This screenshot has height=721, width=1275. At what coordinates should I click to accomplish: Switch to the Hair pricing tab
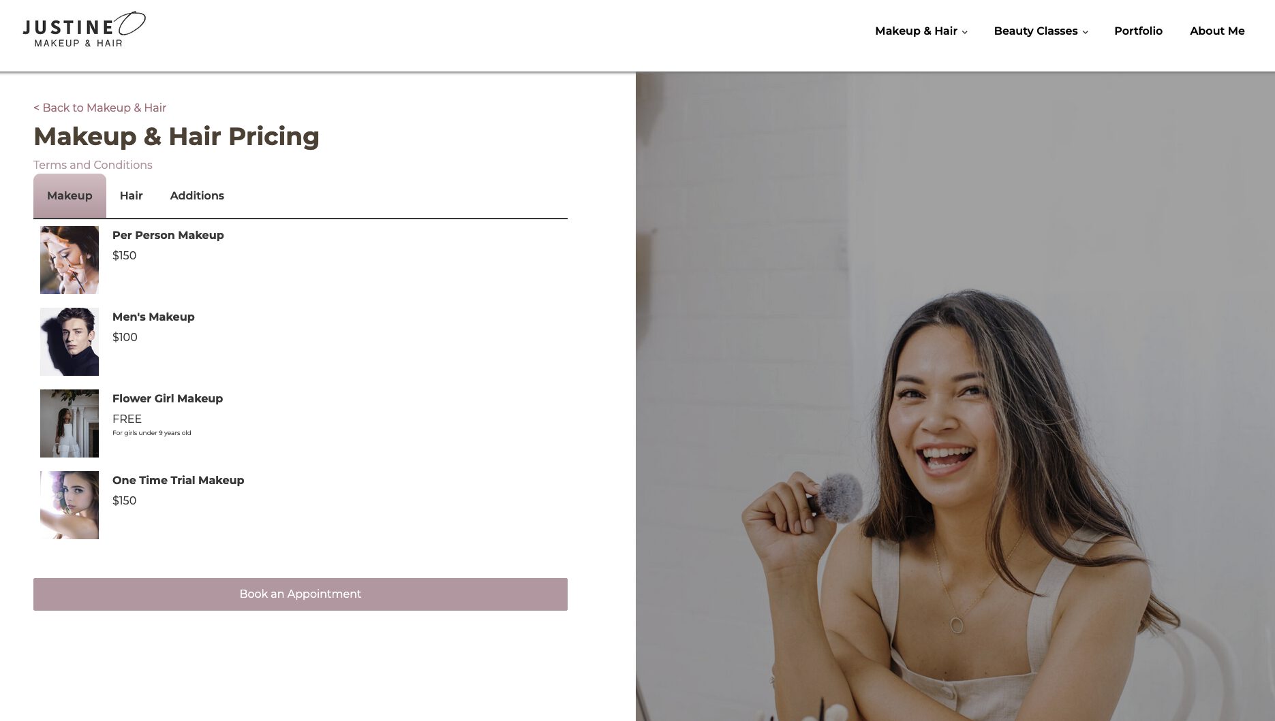(131, 196)
